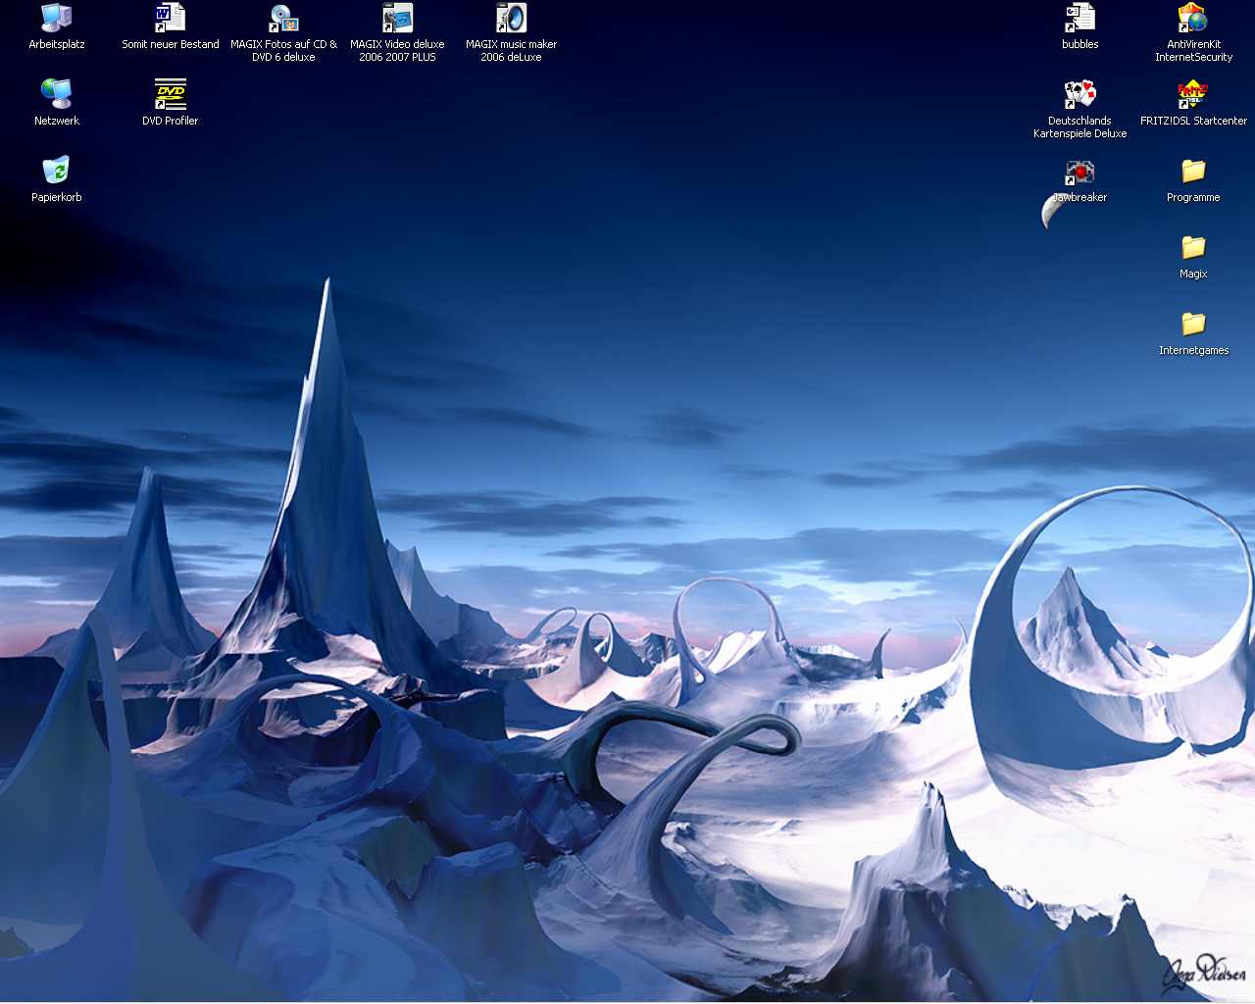
Task: Click the FRITZ!DSL Startcenter shortcut
Action: point(1193,94)
